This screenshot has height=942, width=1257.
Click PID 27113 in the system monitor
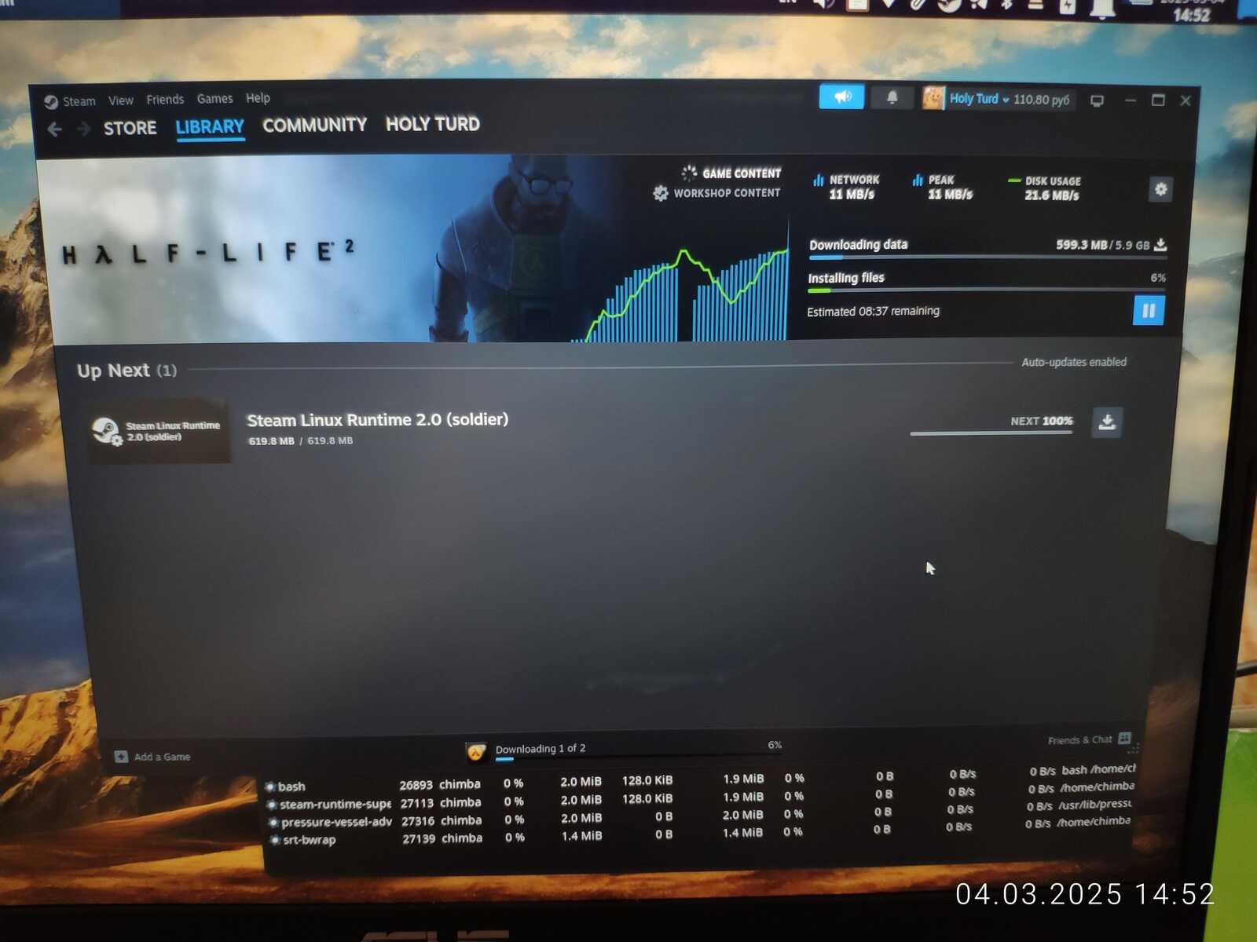click(x=416, y=803)
